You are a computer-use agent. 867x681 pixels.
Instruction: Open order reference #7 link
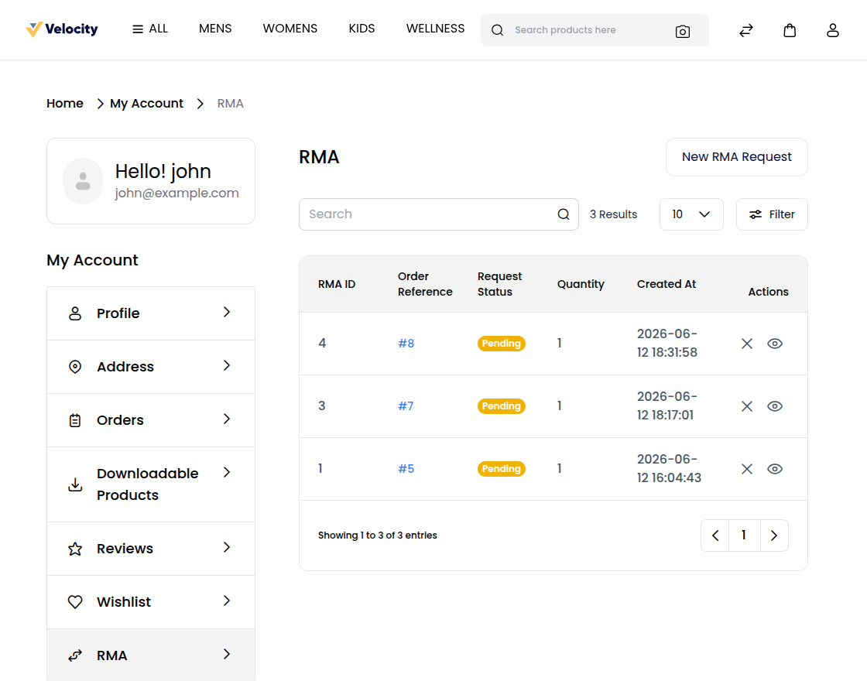pos(406,406)
